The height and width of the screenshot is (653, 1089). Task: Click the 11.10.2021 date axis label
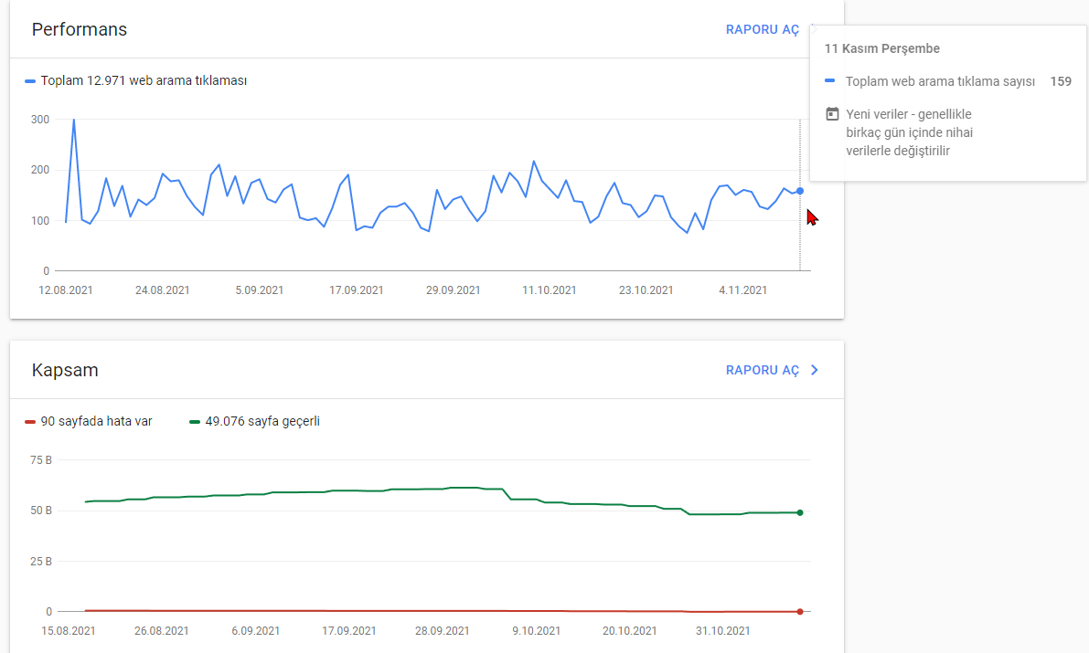(550, 290)
